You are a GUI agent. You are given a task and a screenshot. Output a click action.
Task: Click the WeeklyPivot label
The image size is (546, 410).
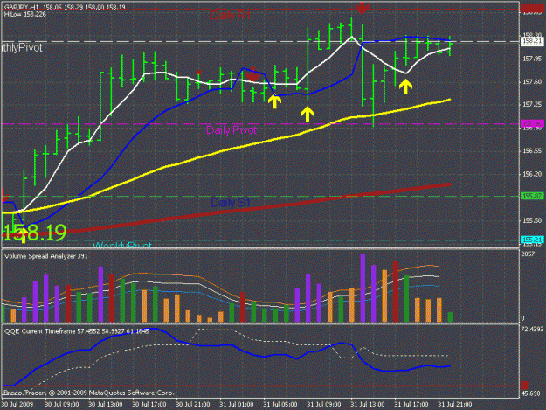[122, 245]
